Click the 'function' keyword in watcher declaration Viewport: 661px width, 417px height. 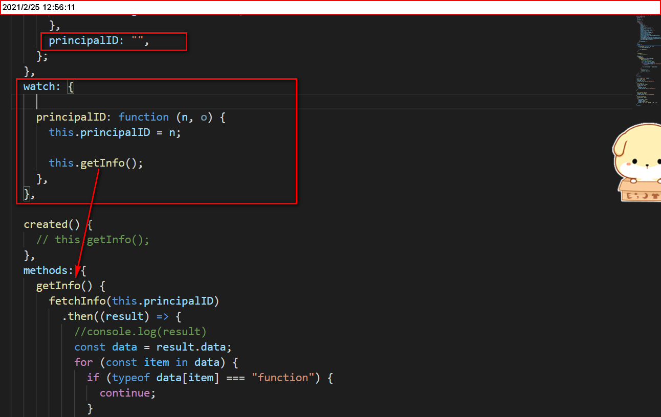click(x=143, y=117)
